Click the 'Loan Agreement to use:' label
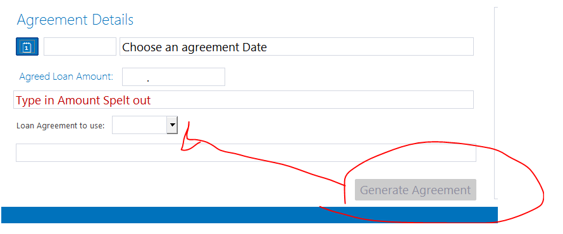The image size is (563, 234). [x=60, y=126]
